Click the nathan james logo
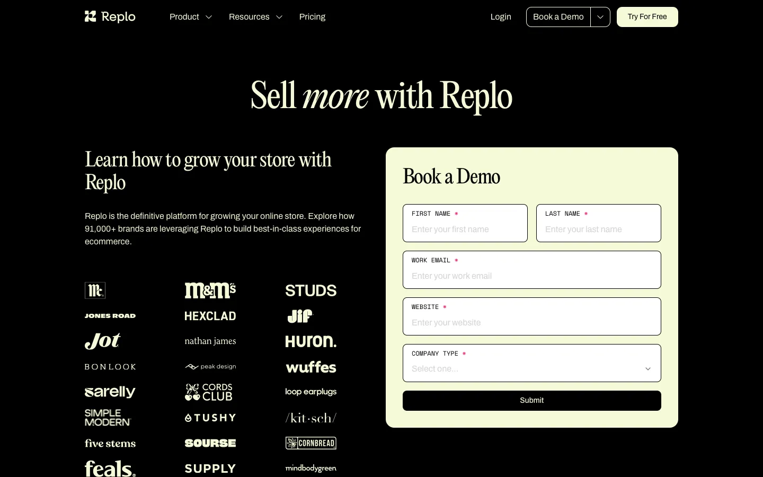The image size is (763, 477). [x=210, y=341]
